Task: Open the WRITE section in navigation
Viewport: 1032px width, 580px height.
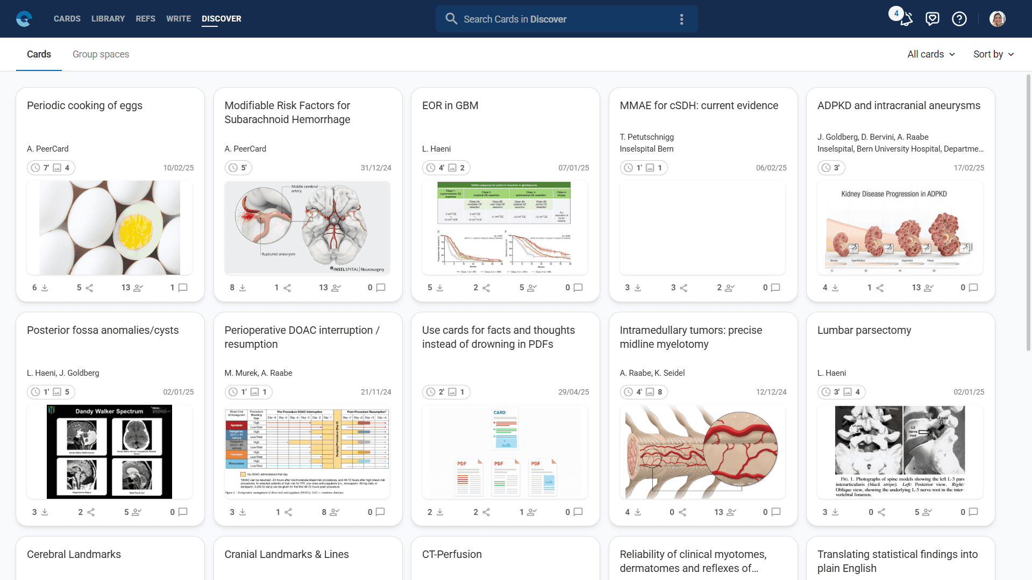Action: 179,19
